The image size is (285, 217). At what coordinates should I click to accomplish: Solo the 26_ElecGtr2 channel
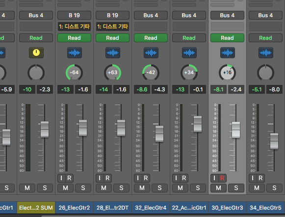(83, 188)
